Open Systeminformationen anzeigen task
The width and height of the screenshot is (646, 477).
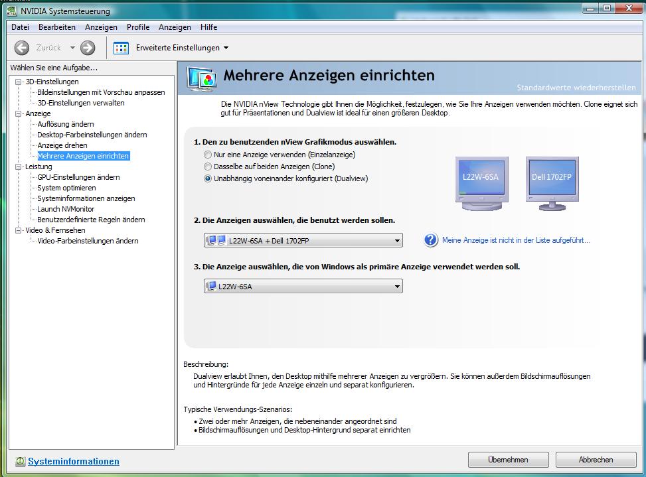click(86, 198)
